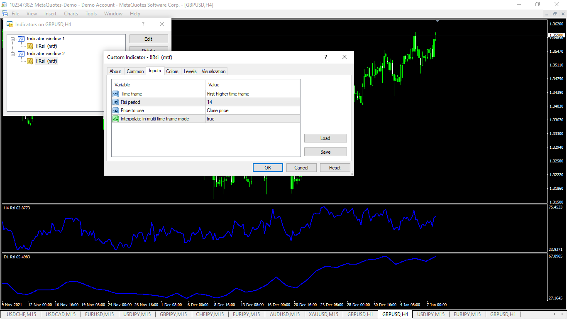Open the Tools menu

(x=91, y=14)
